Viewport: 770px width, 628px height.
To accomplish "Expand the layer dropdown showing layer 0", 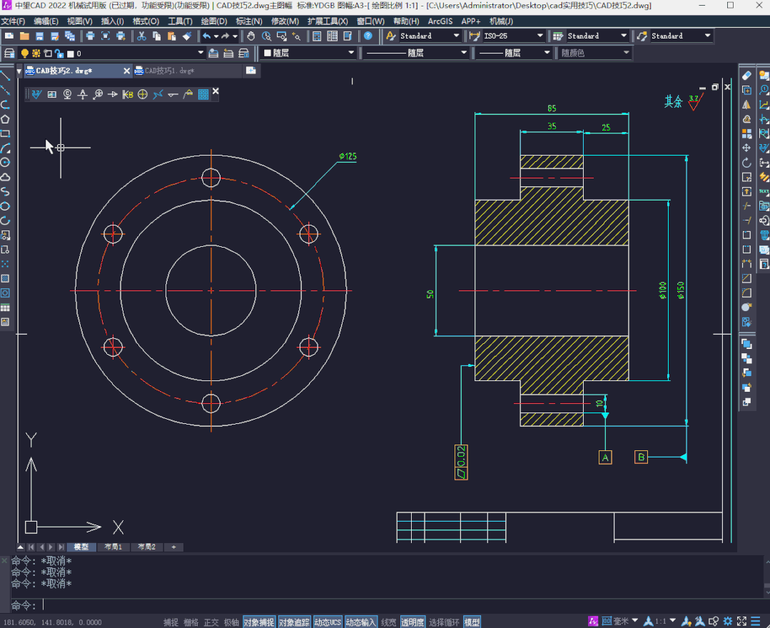I will (x=201, y=53).
